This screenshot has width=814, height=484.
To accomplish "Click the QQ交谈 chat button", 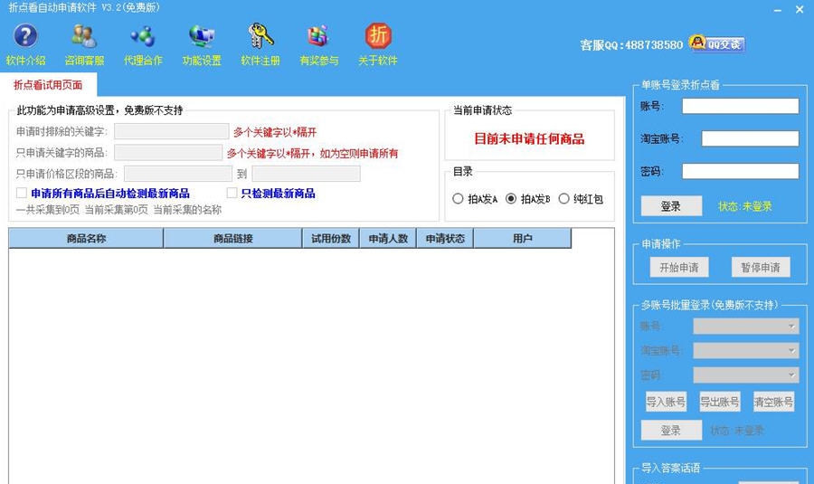I will [717, 43].
